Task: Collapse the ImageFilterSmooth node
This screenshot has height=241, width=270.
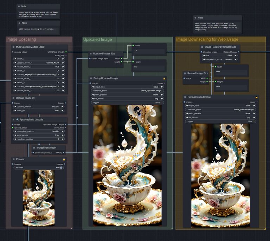Action: pos(34,148)
